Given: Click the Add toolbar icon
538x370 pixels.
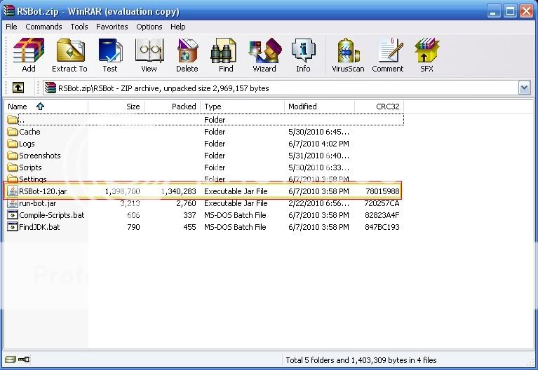Looking at the screenshot, I should pos(29,55).
